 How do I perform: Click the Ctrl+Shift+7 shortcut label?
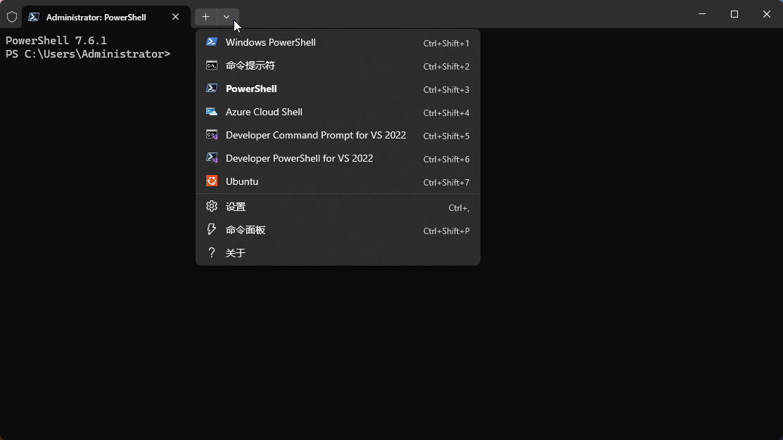(x=446, y=183)
